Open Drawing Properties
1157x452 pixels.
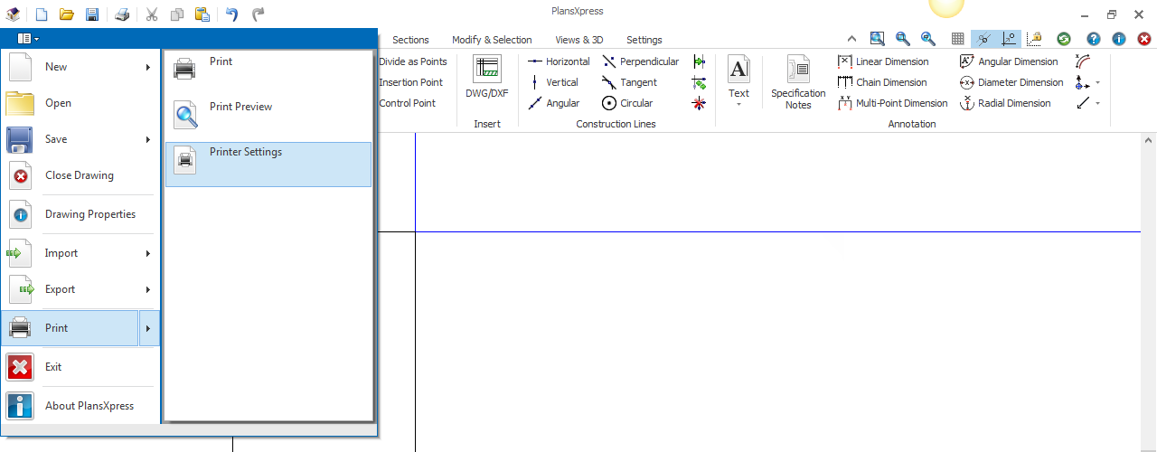tap(80, 214)
